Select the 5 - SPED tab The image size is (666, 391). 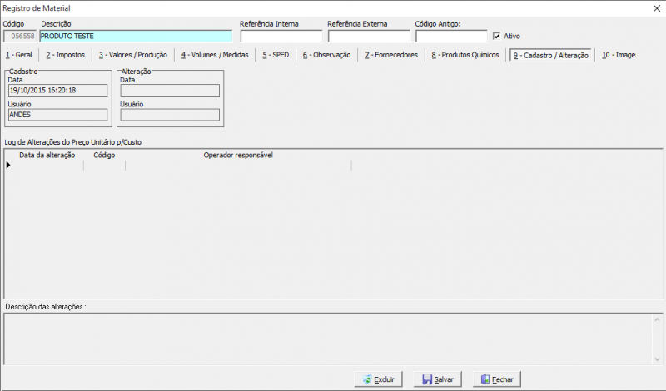[276, 55]
